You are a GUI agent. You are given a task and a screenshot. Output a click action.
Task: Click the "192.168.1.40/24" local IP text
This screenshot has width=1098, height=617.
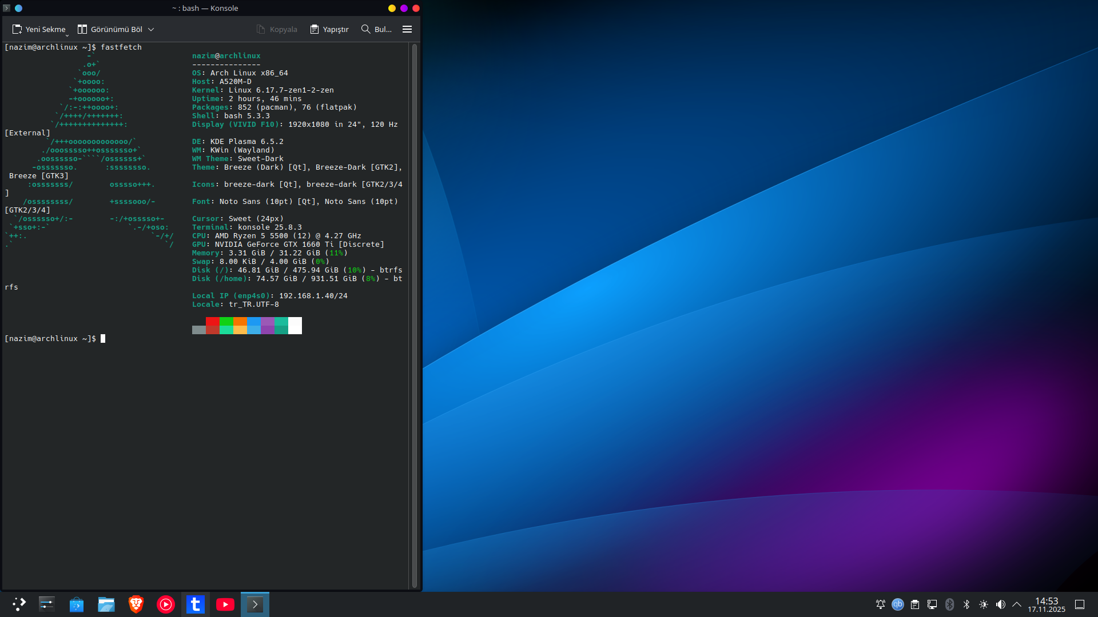tap(313, 296)
